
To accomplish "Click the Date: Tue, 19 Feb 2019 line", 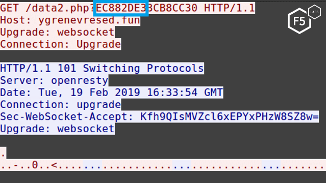I will pos(112,93).
